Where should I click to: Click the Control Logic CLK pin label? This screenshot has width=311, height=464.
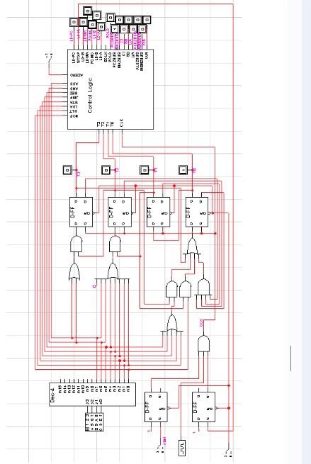(x=122, y=123)
